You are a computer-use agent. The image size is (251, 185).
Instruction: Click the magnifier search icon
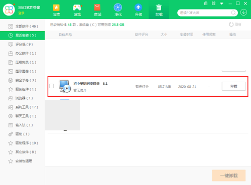[x=233, y=13]
